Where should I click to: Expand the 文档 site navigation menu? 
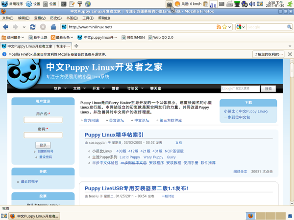click(x=79, y=88)
